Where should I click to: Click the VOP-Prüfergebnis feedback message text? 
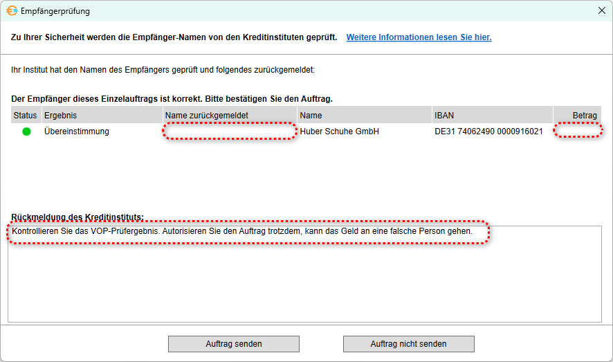click(242, 232)
